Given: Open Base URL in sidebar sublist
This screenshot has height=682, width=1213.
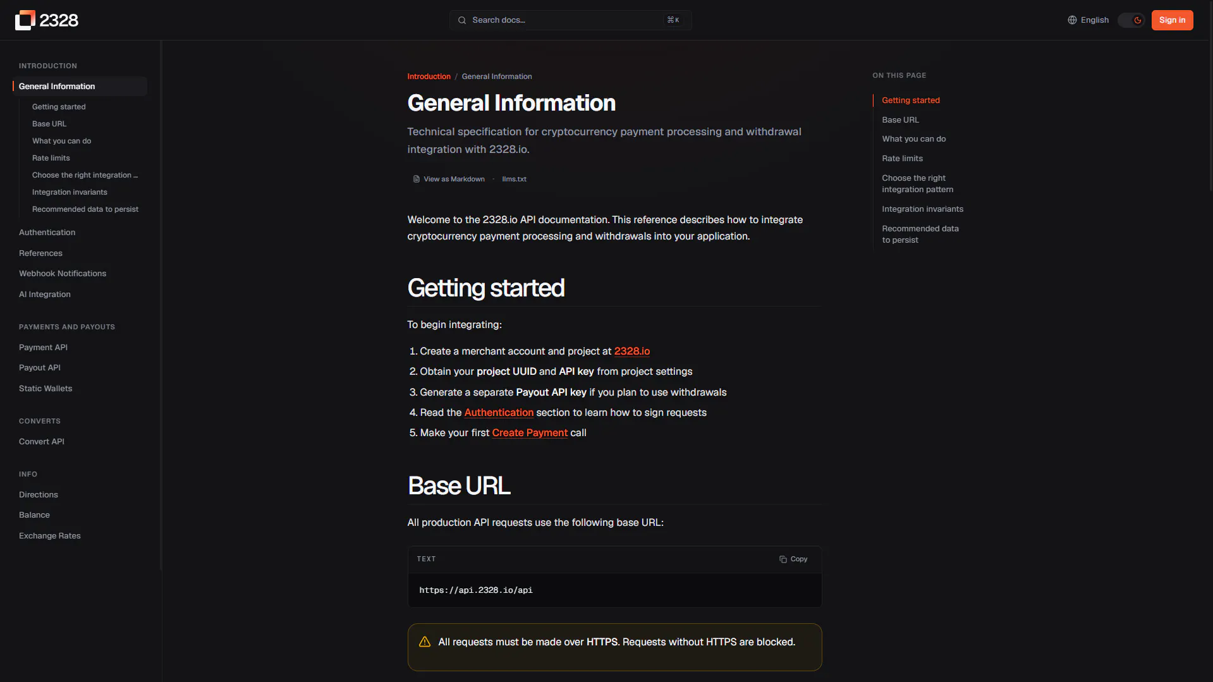Looking at the screenshot, I should tap(49, 124).
